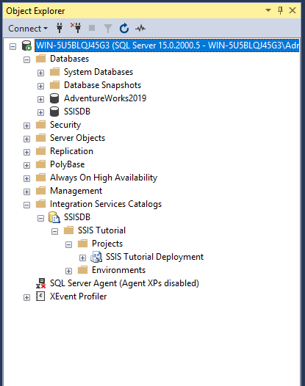Viewport: 305px width, 386px height.
Task: Open Object Explorer window position dropdown arrow
Action: click(x=268, y=10)
